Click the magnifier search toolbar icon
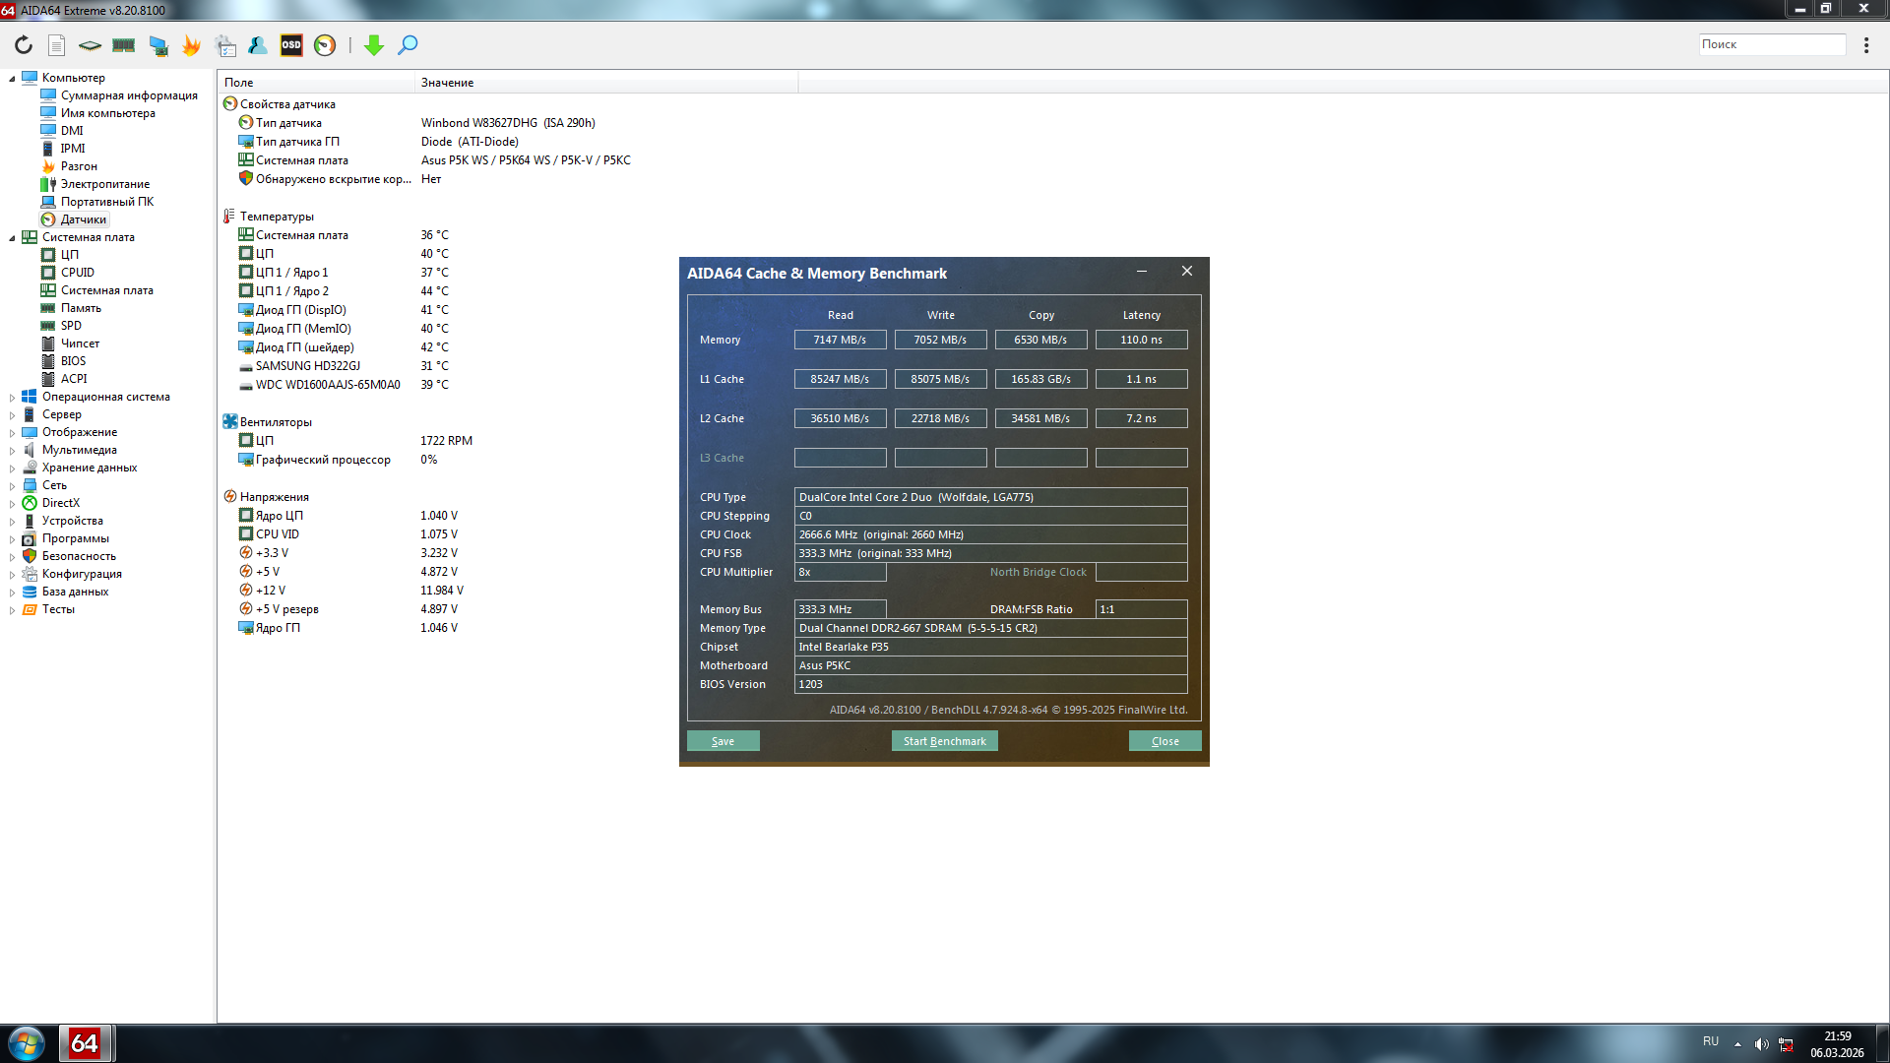This screenshot has height=1063, width=1890. [408, 45]
